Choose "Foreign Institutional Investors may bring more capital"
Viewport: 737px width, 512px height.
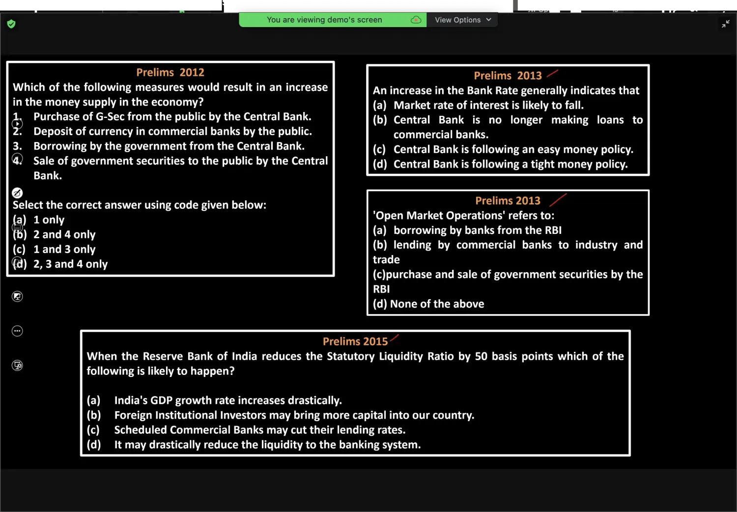pyautogui.click(x=294, y=415)
